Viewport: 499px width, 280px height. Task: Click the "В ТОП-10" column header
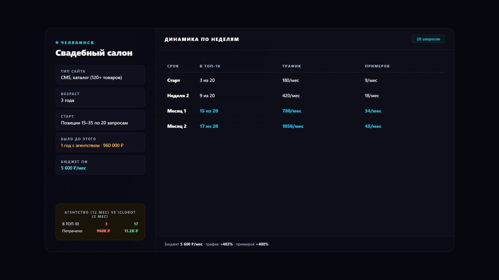[210, 66]
